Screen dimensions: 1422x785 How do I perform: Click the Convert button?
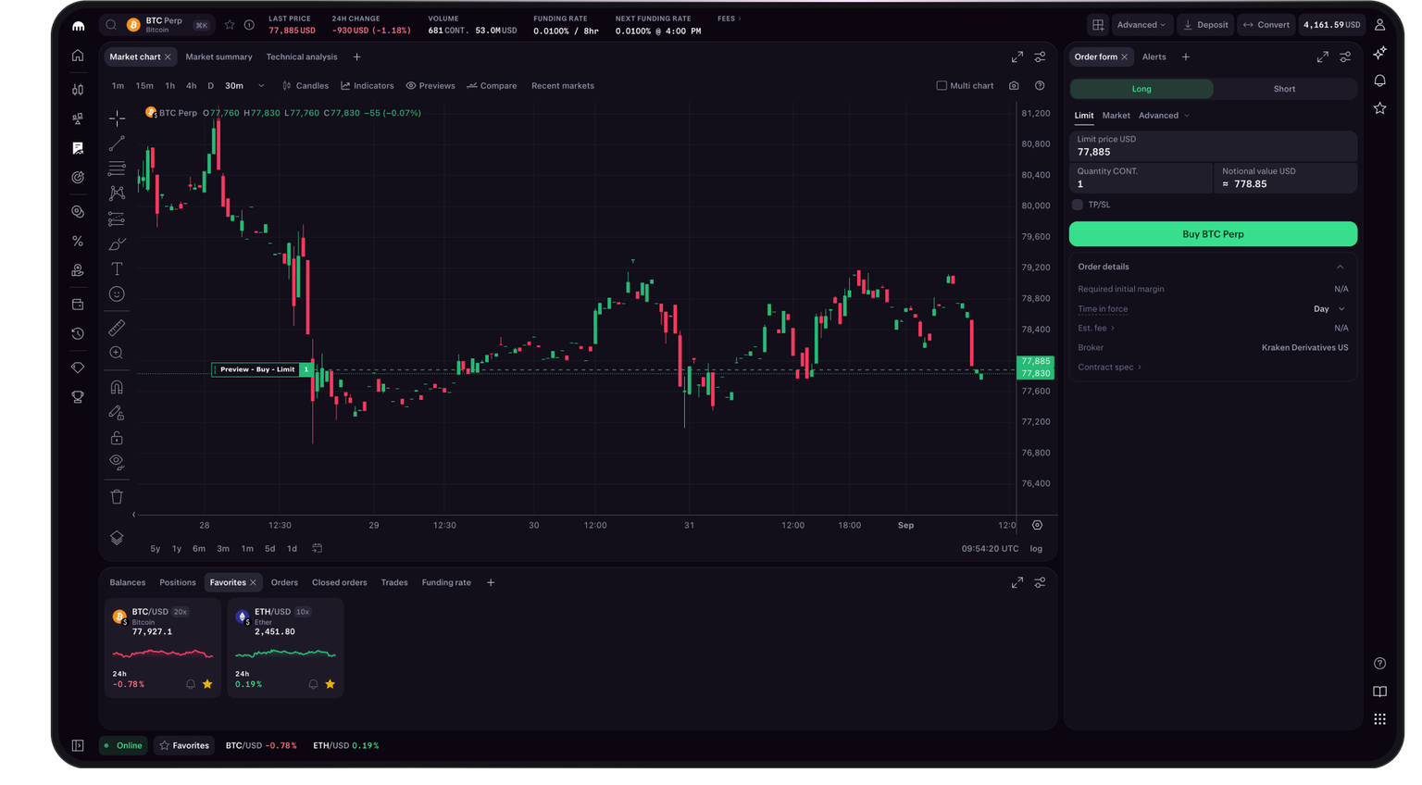(x=1266, y=25)
